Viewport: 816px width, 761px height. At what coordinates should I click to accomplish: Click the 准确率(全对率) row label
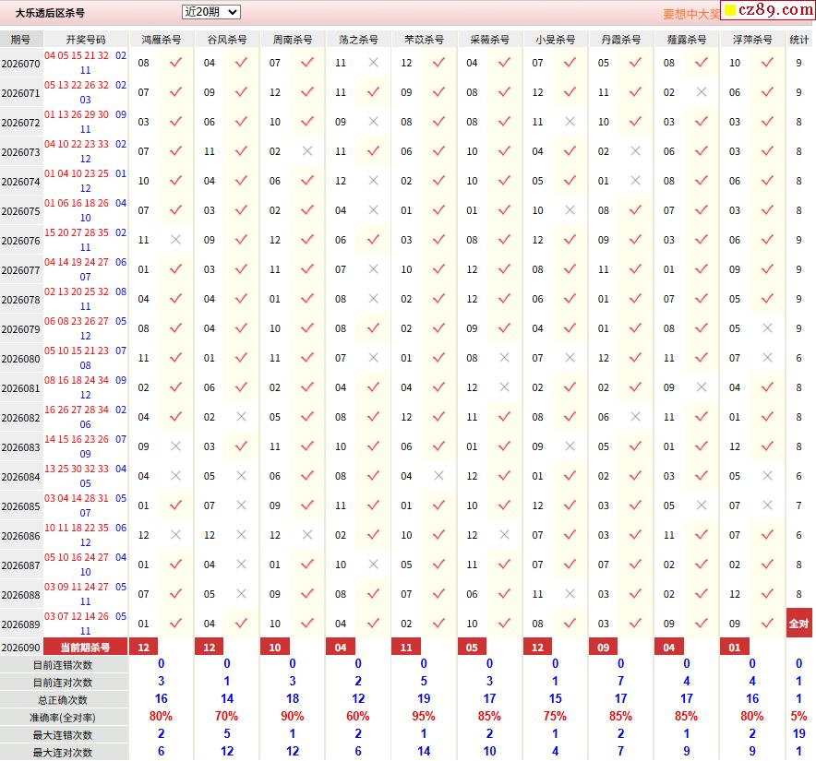coord(63,718)
